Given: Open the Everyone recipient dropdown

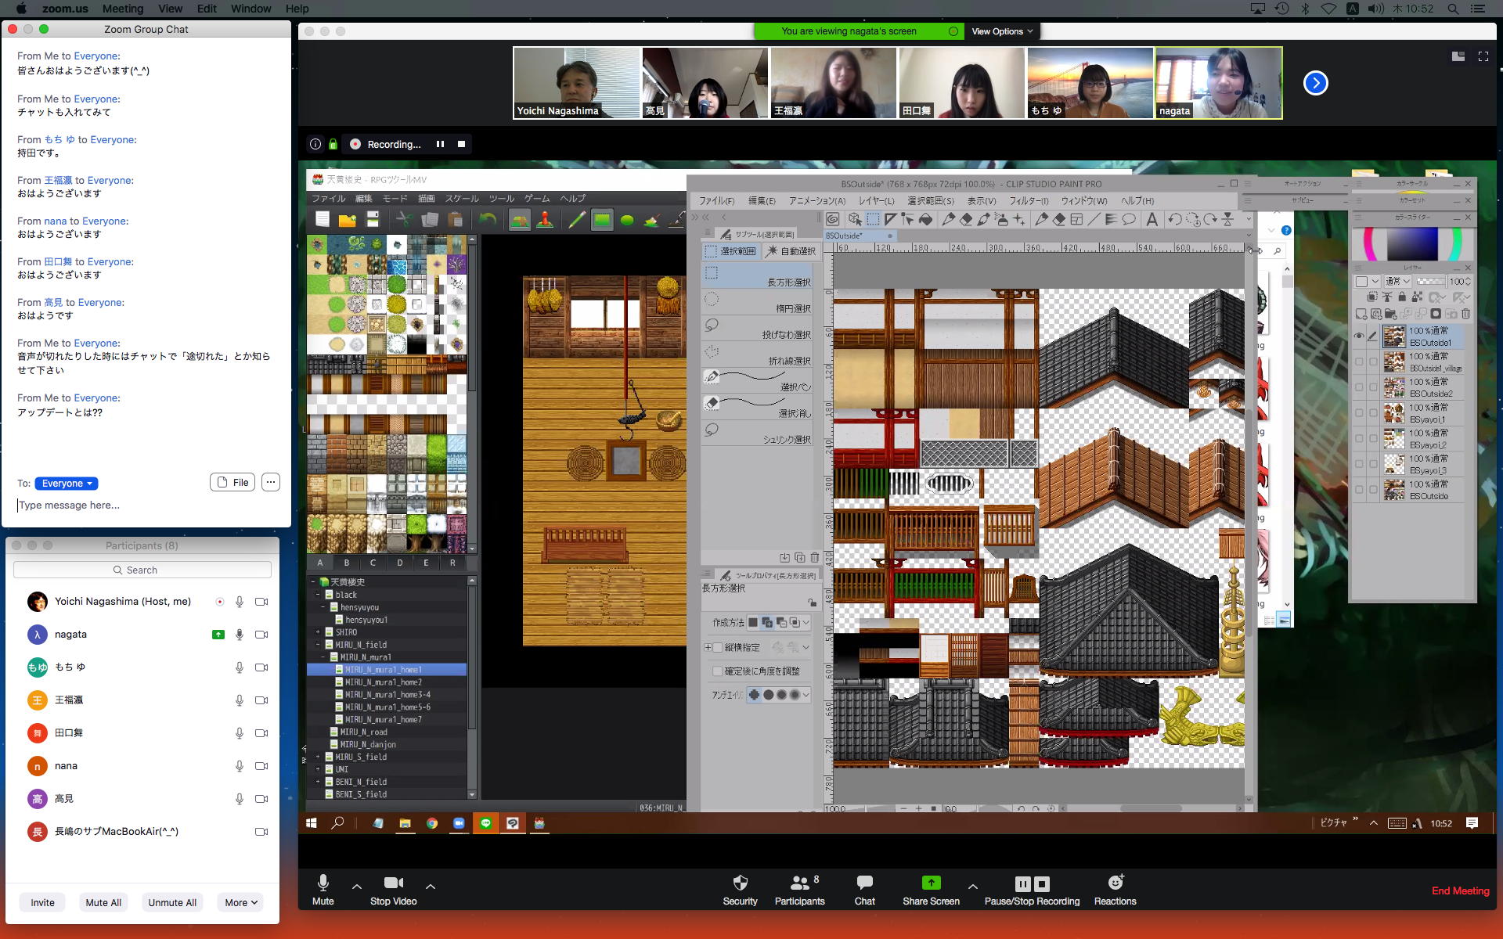Looking at the screenshot, I should 67,484.
